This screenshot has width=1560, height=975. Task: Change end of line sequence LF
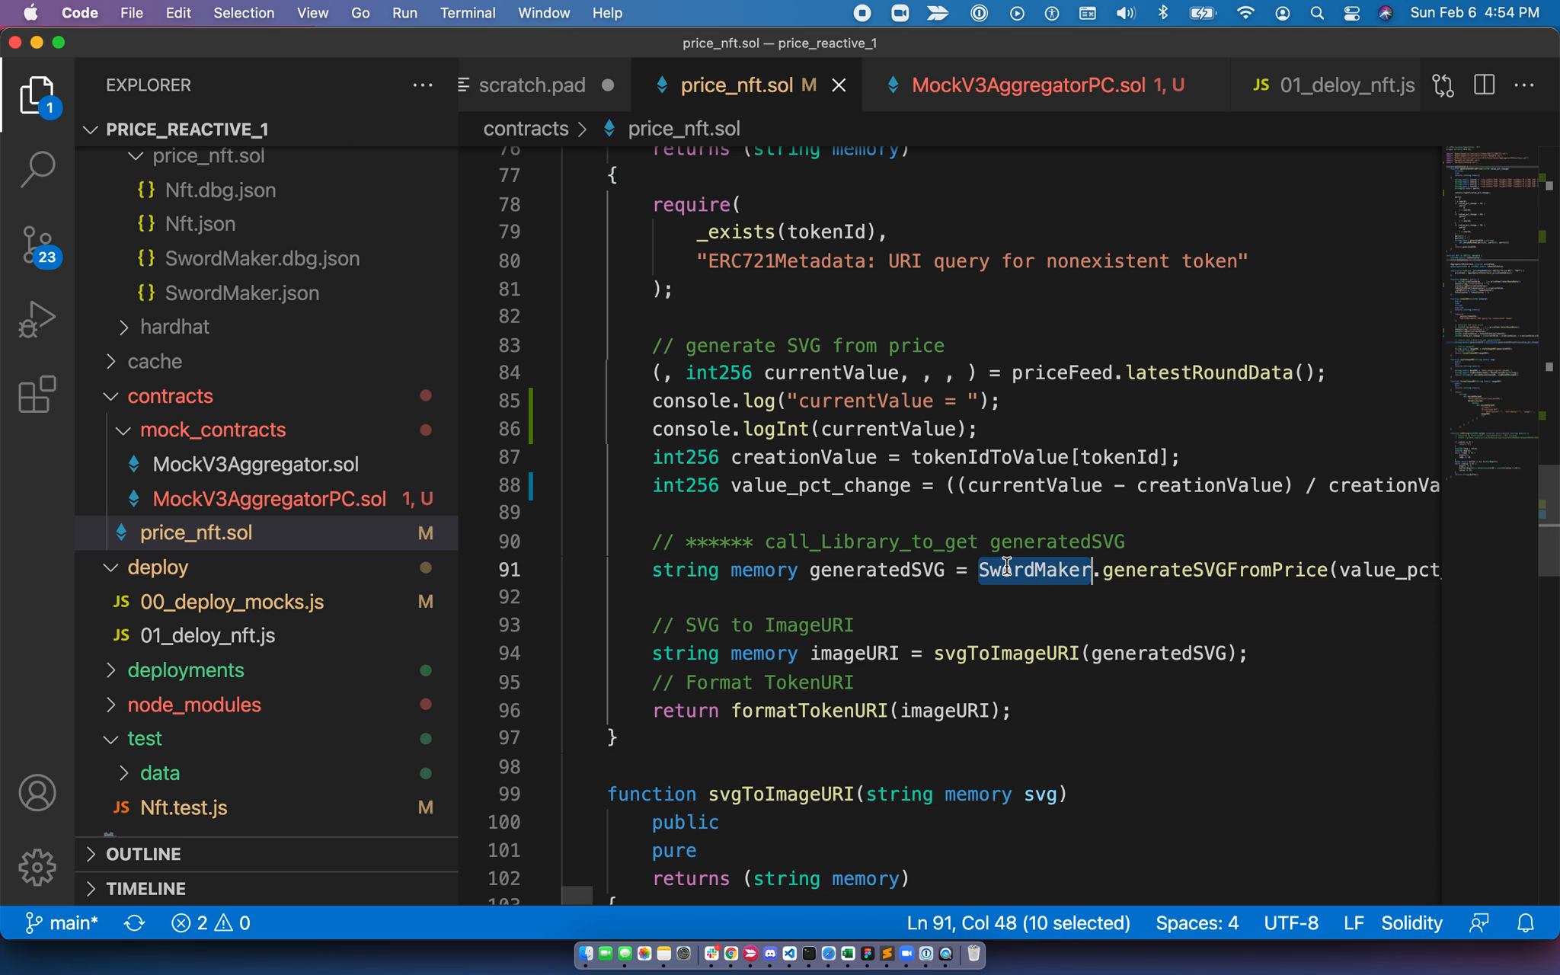pos(1354,923)
